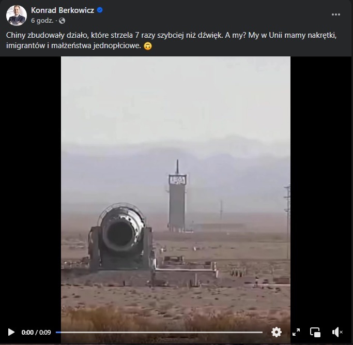Image resolution: width=353 pixels, height=345 pixels.
Task: Click the 0:00 / 0:09 time display
Action: [36, 333]
